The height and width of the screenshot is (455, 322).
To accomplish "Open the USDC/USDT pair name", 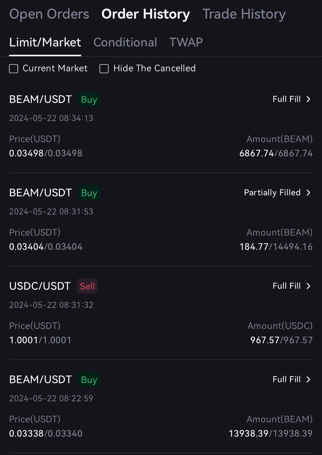I will tap(40, 286).
